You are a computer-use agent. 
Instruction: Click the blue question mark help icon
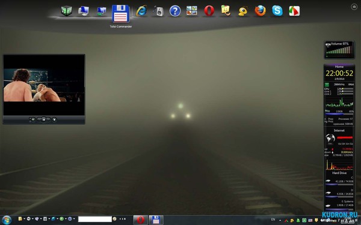click(175, 11)
